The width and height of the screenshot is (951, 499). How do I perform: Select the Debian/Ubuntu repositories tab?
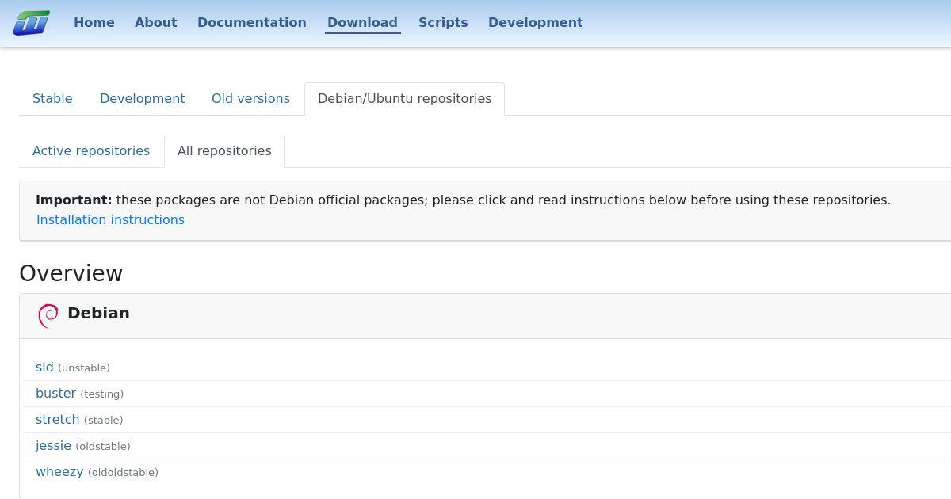[405, 99]
